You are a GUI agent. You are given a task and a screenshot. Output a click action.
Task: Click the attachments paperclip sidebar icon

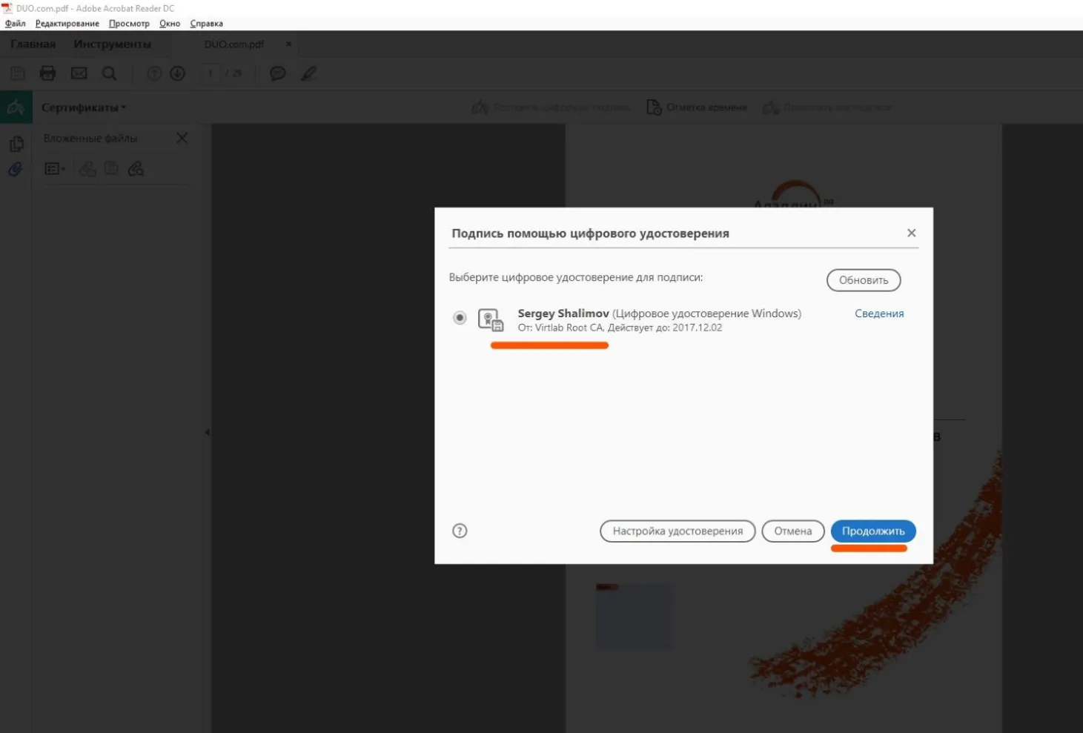(x=16, y=170)
